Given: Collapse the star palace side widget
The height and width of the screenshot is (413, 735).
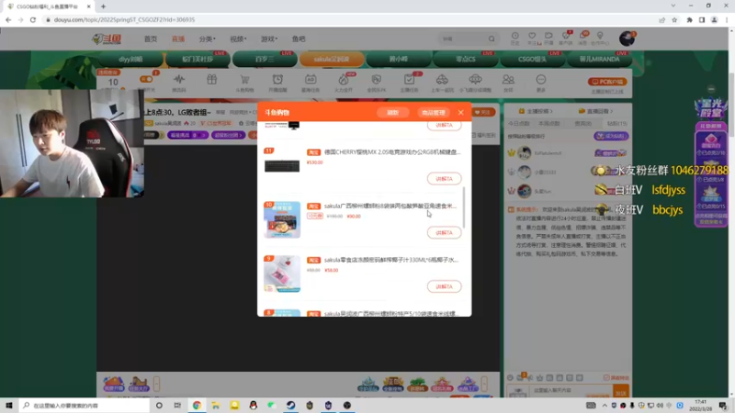Looking at the screenshot, I should click(711, 89).
